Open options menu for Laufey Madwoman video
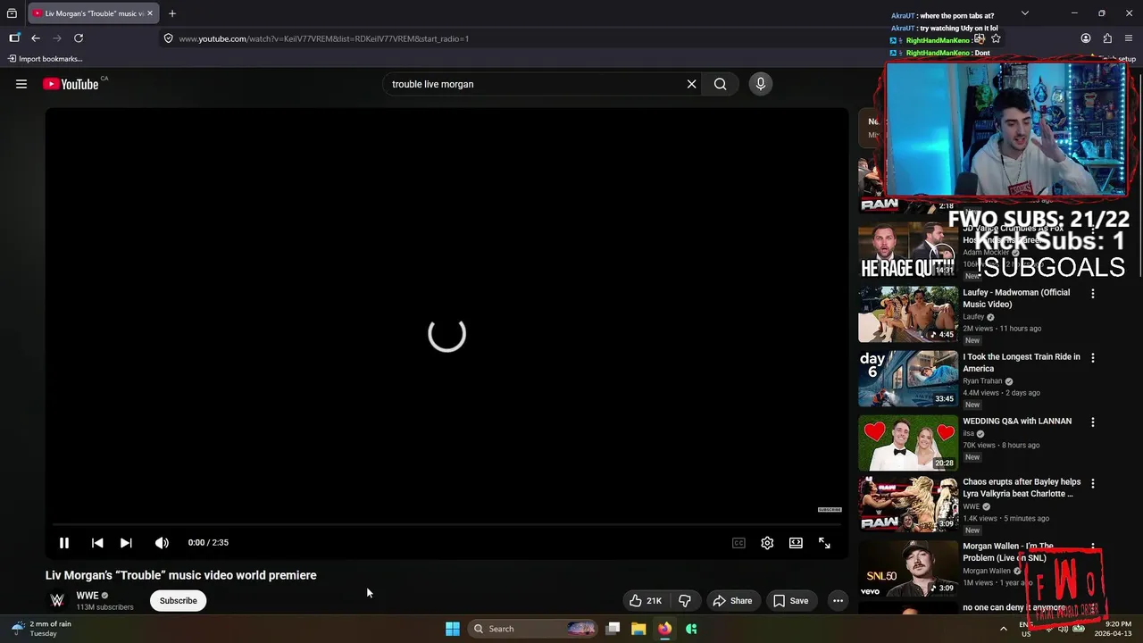This screenshot has height=643, width=1143. [x=1093, y=294]
